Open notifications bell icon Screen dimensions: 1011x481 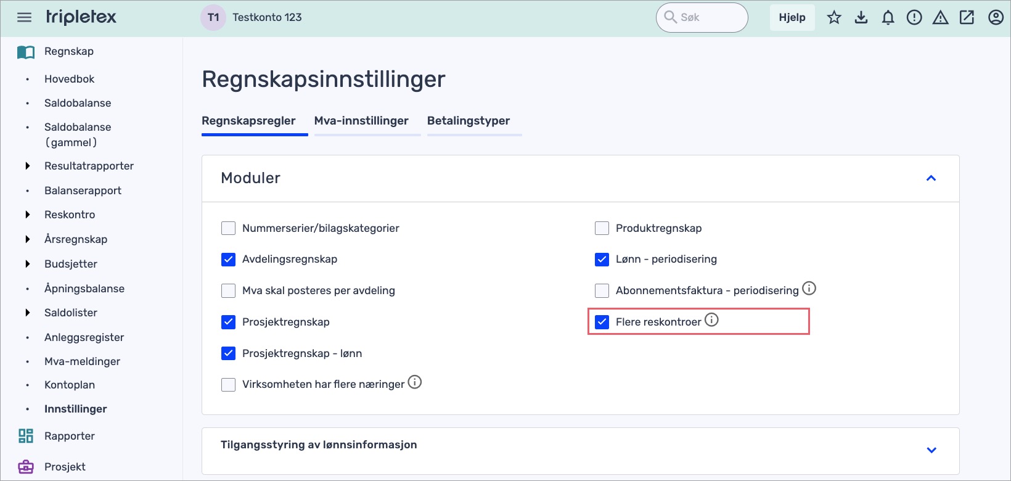coord(888,17)
